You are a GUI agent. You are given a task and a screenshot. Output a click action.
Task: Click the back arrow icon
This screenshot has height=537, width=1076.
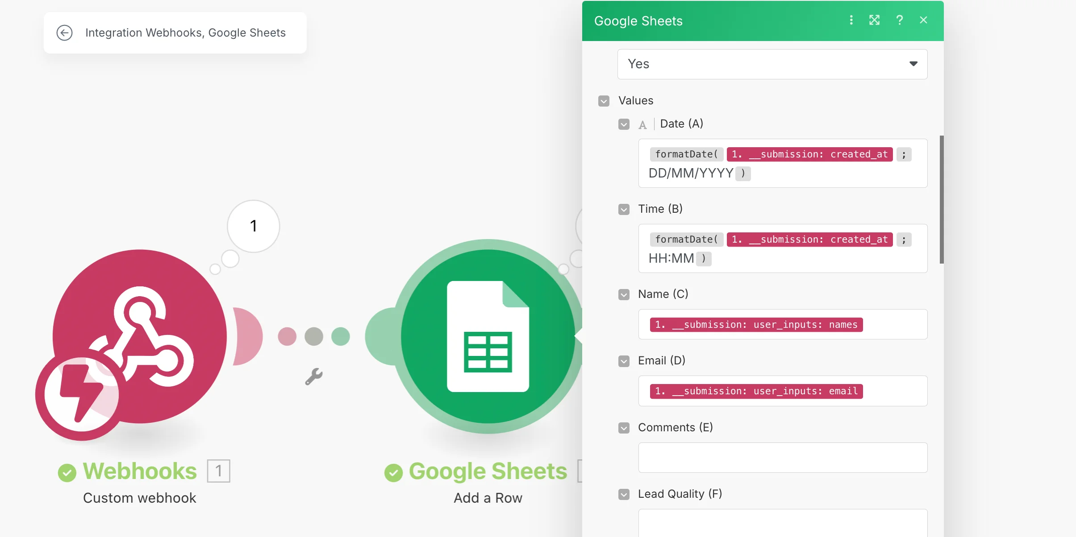click(64, 33)
